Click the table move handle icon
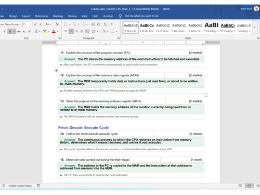Screen dimensions: 260x195 pos(56,70)
